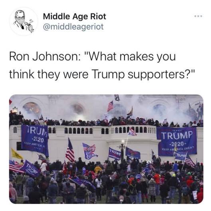
Task: Open the Middle Age Riot profile avatar
Action: (24, 22)
